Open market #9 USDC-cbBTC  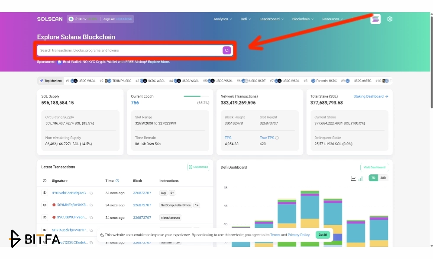(356, 81)
